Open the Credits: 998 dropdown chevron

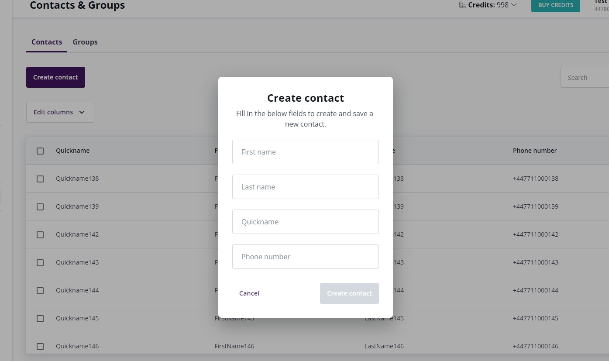click(x=513, y=5)
